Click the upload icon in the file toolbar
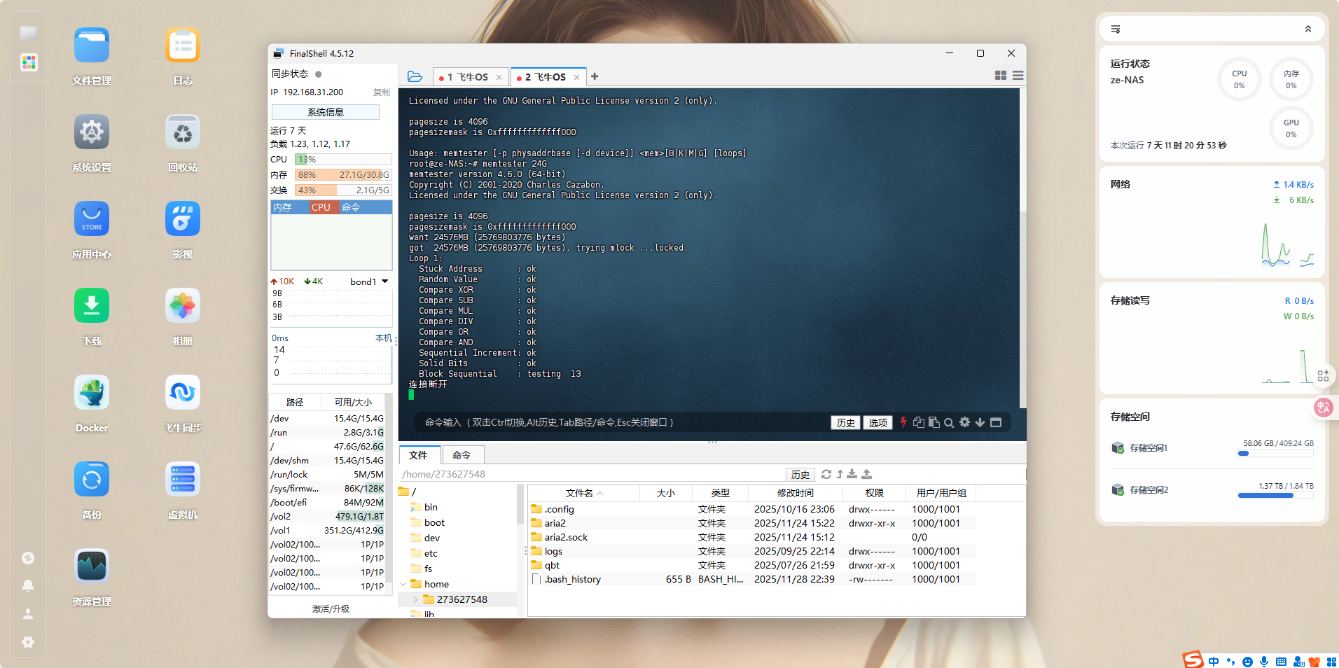This screenshot has width=1339, height=668. 866,474
